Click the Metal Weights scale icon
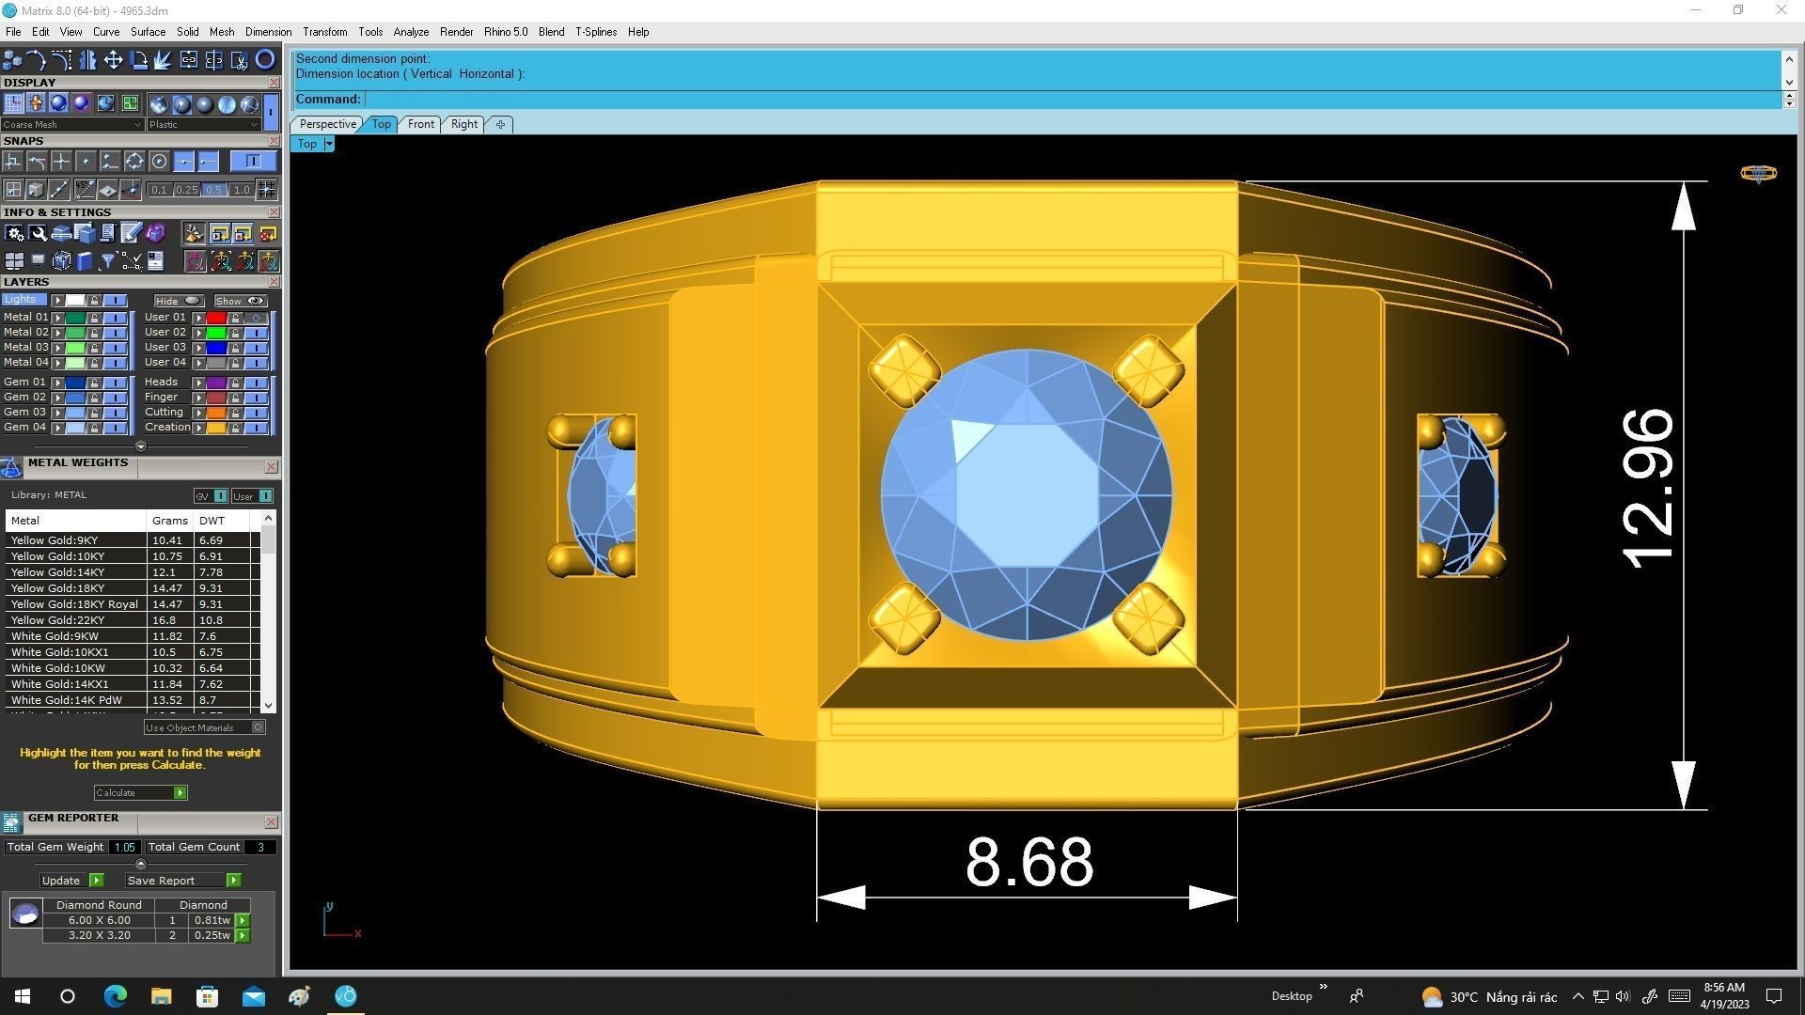 11,467
